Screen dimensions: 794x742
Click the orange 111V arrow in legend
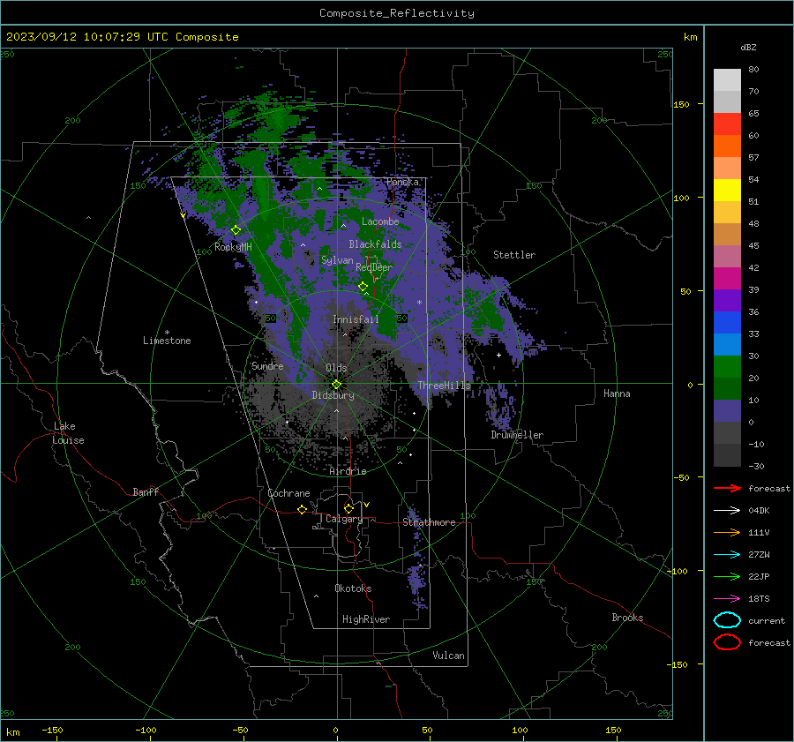pyautogui.click(x=727, y=532)
